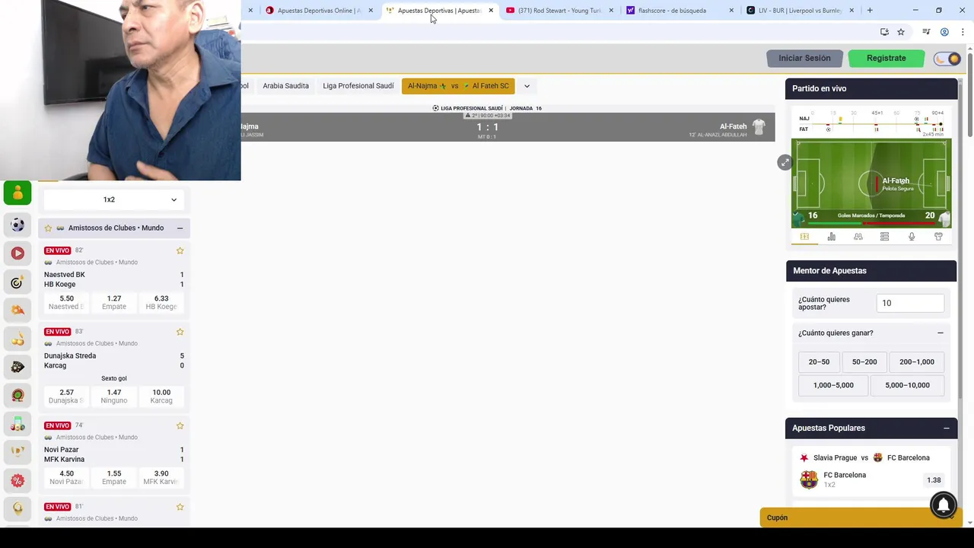Image resolution: width=974 pixels, height=548 pixels.
Task: Bet on HB Koege at odds 6.33
Action: pos(161,302)
